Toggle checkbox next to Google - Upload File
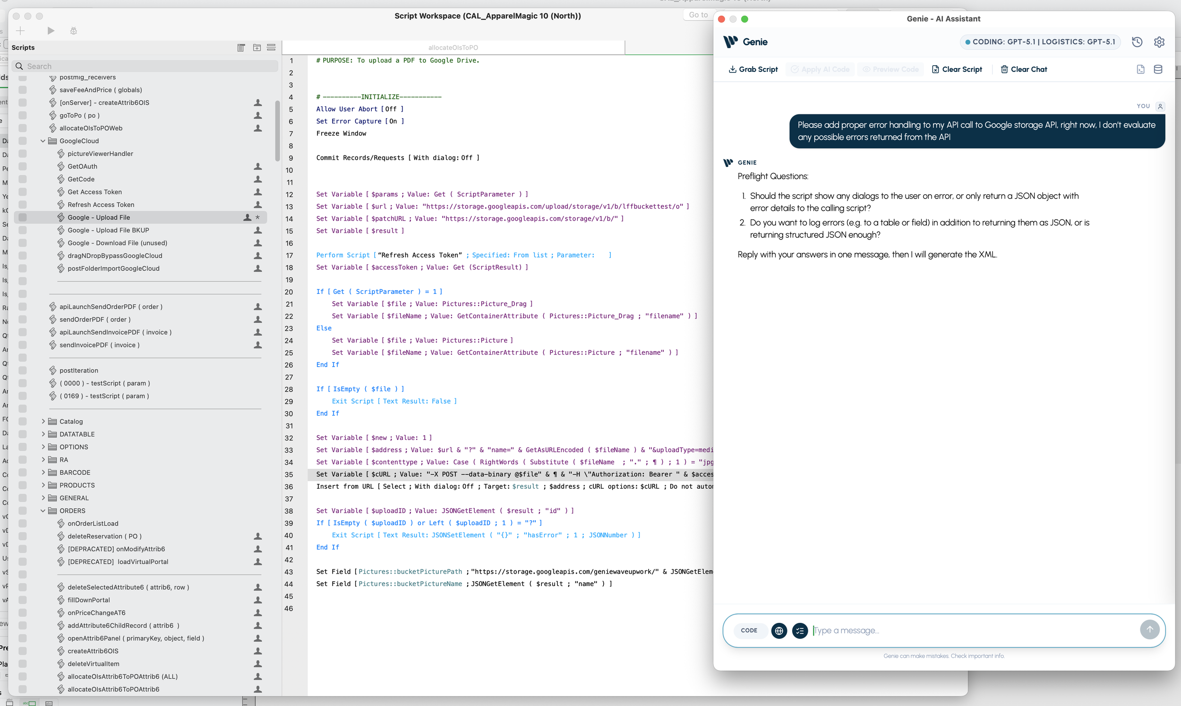Viewport: 1181px width, 706px height. [22, 217]
